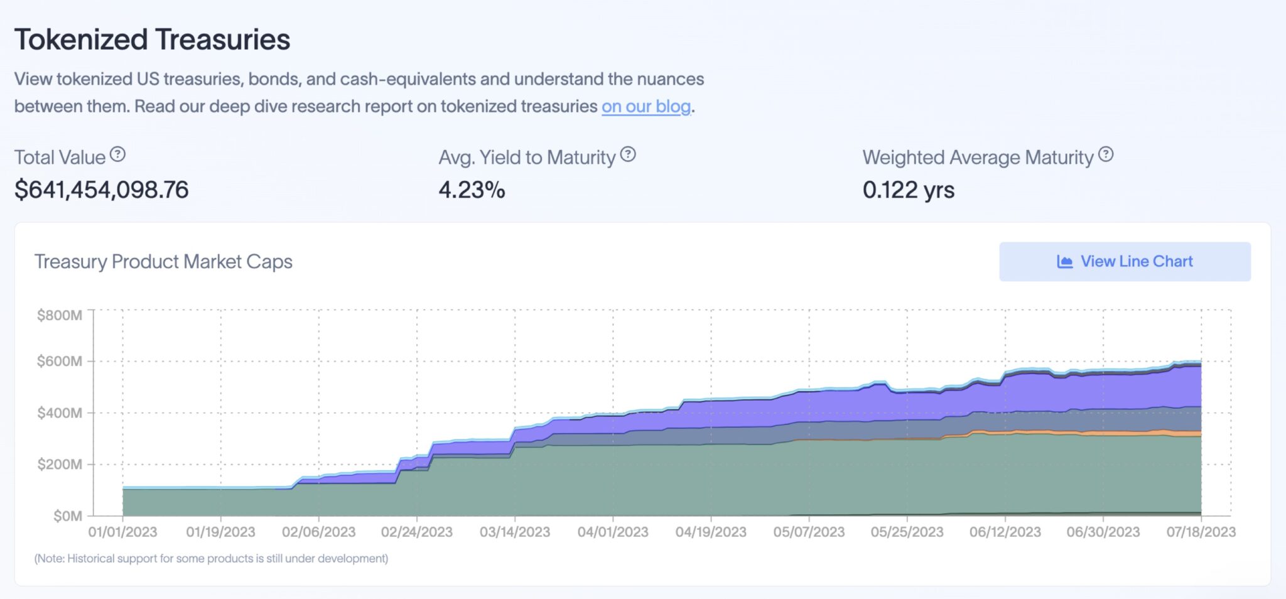Click the Total Value help icon

117,154
